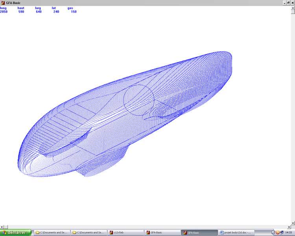Click the value 2850
The height and width of the screenshot is (236, 295).
click(x=4, y=12)
